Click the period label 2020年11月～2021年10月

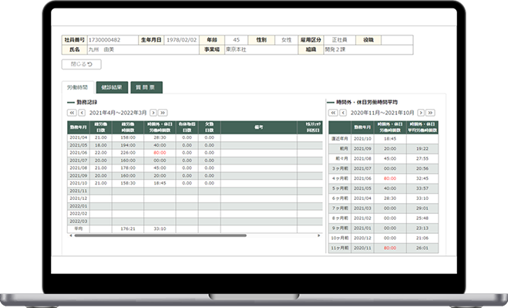[382, 113]
